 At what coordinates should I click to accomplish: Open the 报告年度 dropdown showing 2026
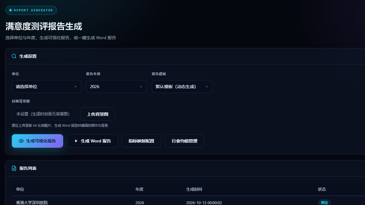(x=116, y=87)
